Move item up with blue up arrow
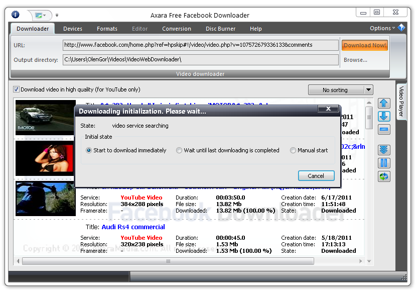Image resolution: width=416 pixels, height=292 pixels. click(383, 103)
